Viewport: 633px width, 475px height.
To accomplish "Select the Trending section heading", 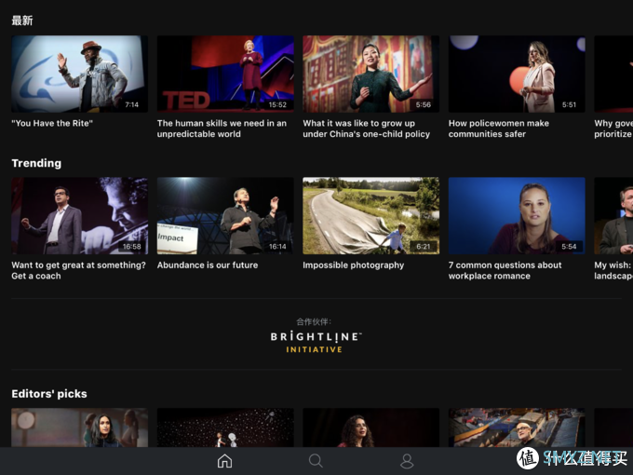I will (x=36, y=163).
